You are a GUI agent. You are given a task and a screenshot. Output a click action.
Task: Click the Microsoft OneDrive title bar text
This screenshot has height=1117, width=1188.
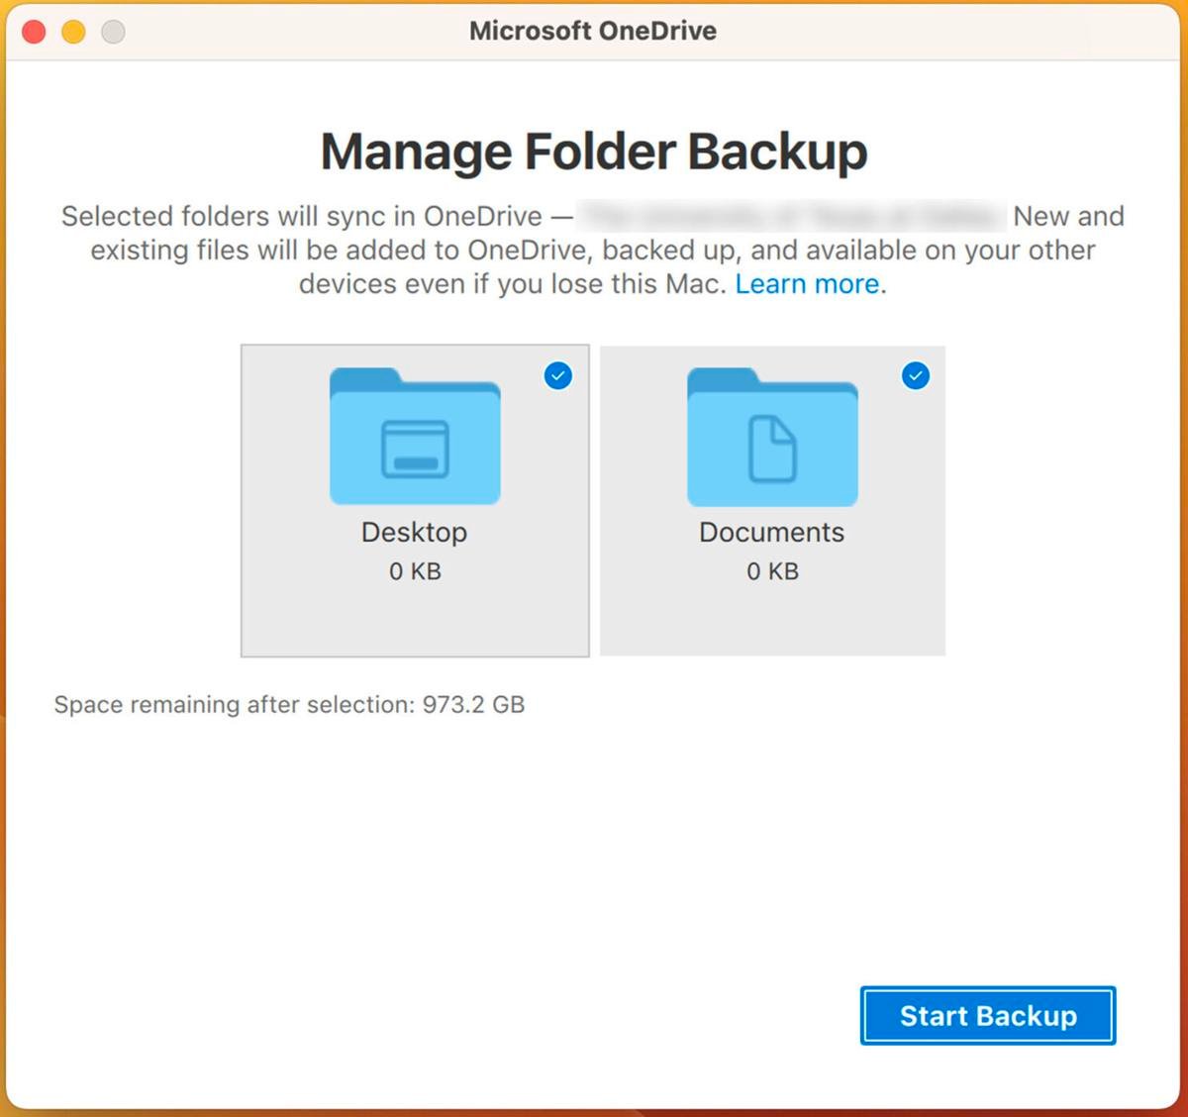(x=592, y=30)
